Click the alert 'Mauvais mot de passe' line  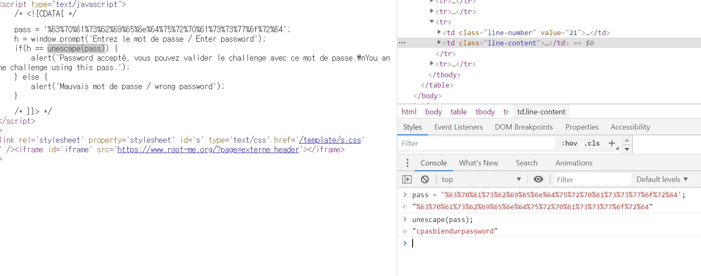[127, 87]
